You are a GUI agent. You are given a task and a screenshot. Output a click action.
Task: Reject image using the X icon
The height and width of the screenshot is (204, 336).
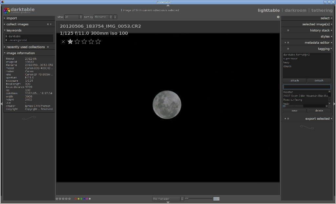coord(63,42)
